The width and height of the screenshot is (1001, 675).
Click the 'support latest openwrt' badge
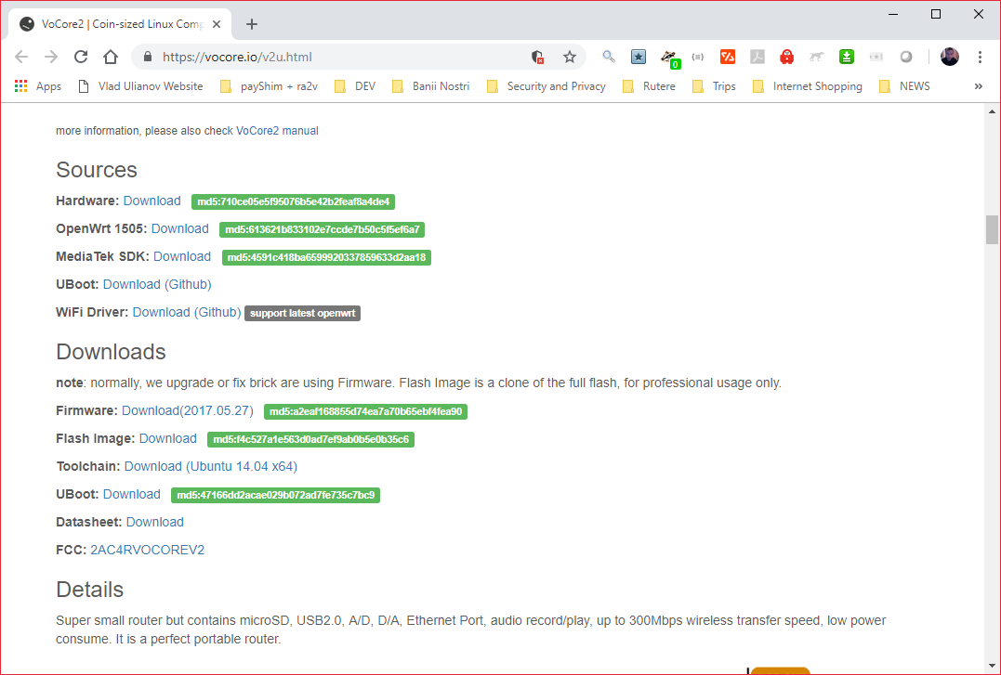click(x=303, y=313)
